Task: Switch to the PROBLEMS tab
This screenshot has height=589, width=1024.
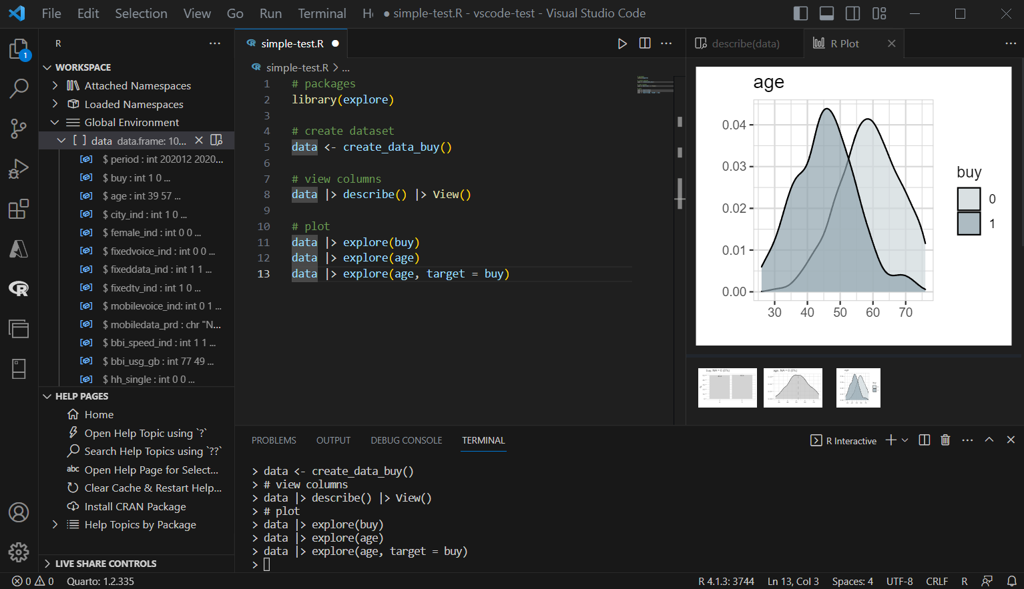Action: tap(274, 440)
